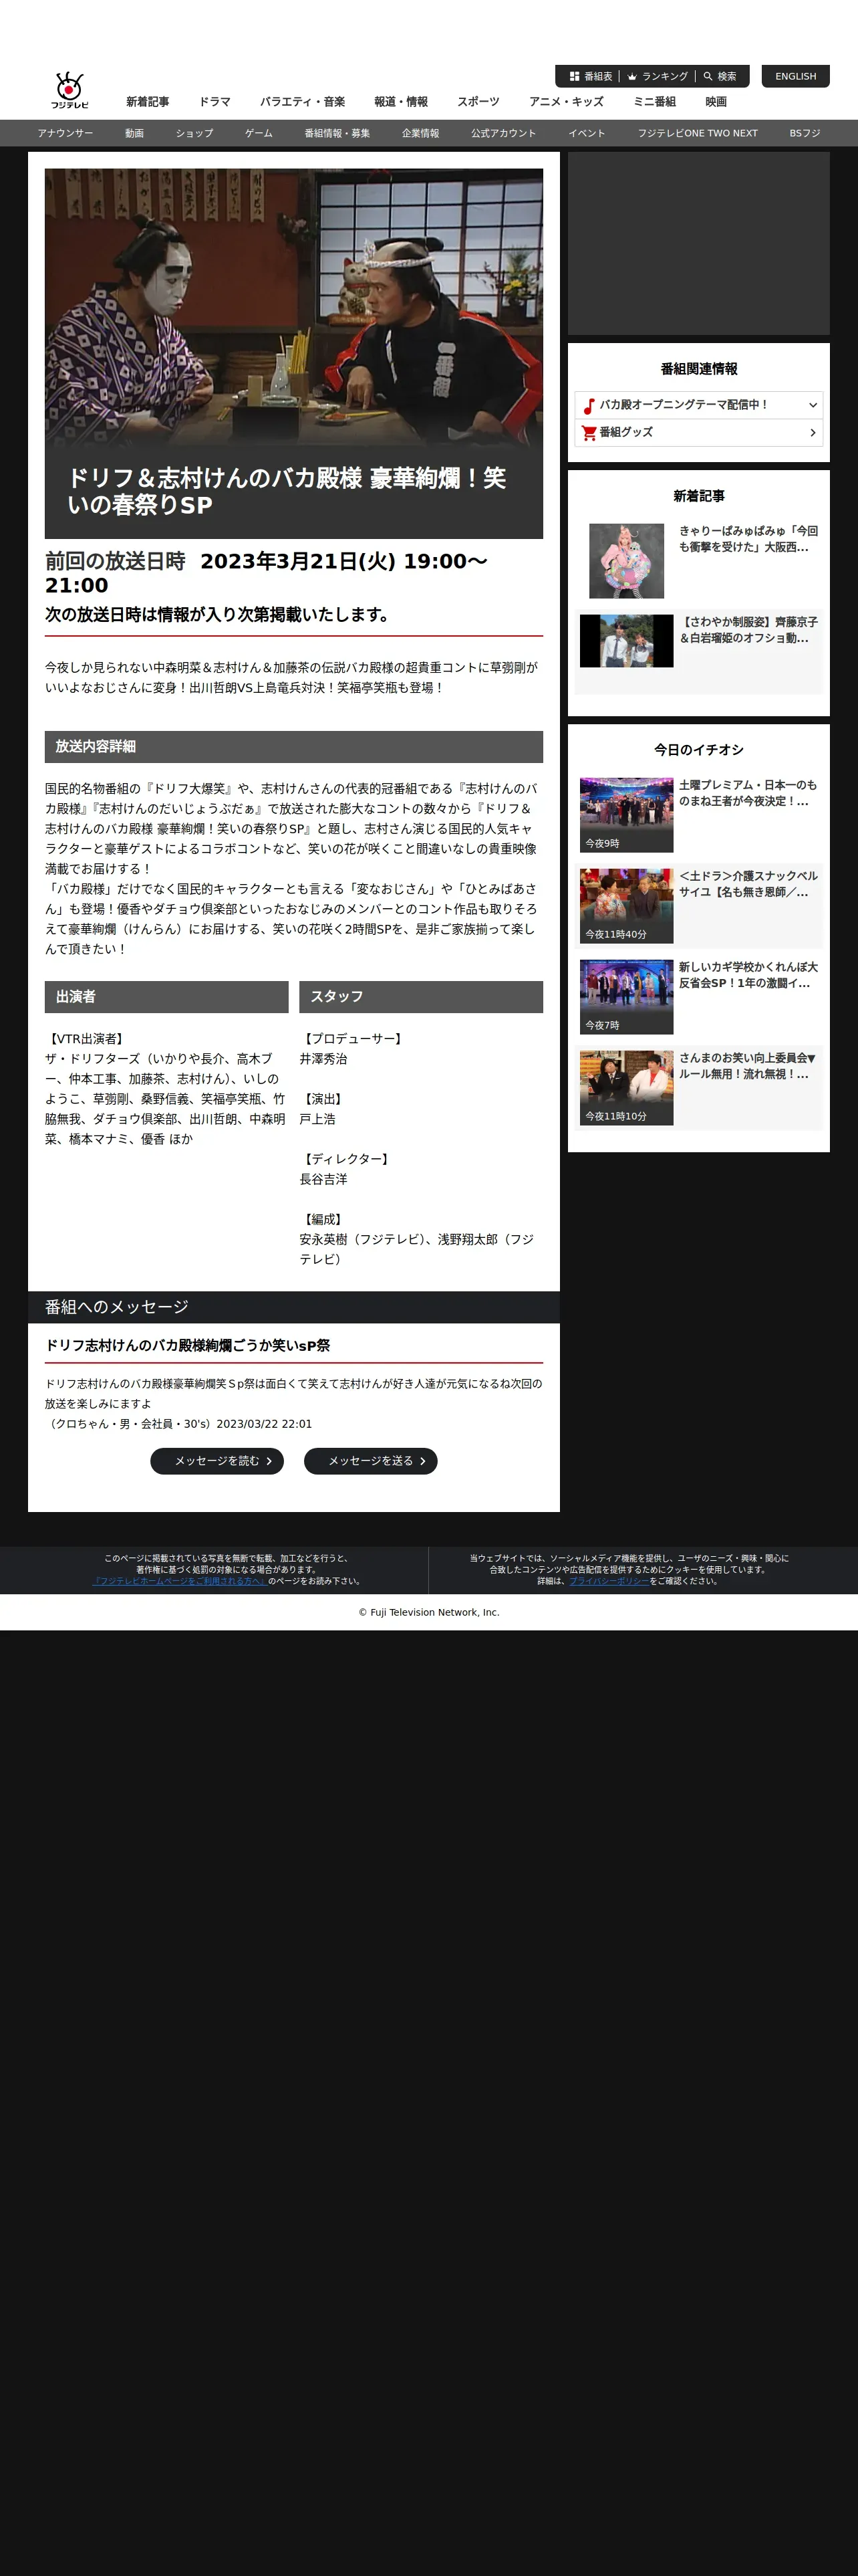Open フジテレビONE TWO NEXT link

coord(697,133)
